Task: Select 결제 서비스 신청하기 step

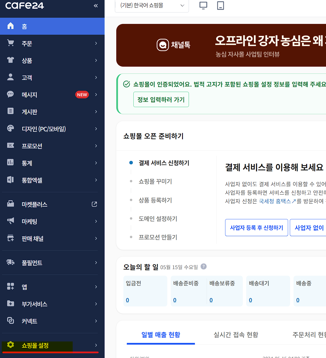Action: pyautogui.click(x=164, y=163)
